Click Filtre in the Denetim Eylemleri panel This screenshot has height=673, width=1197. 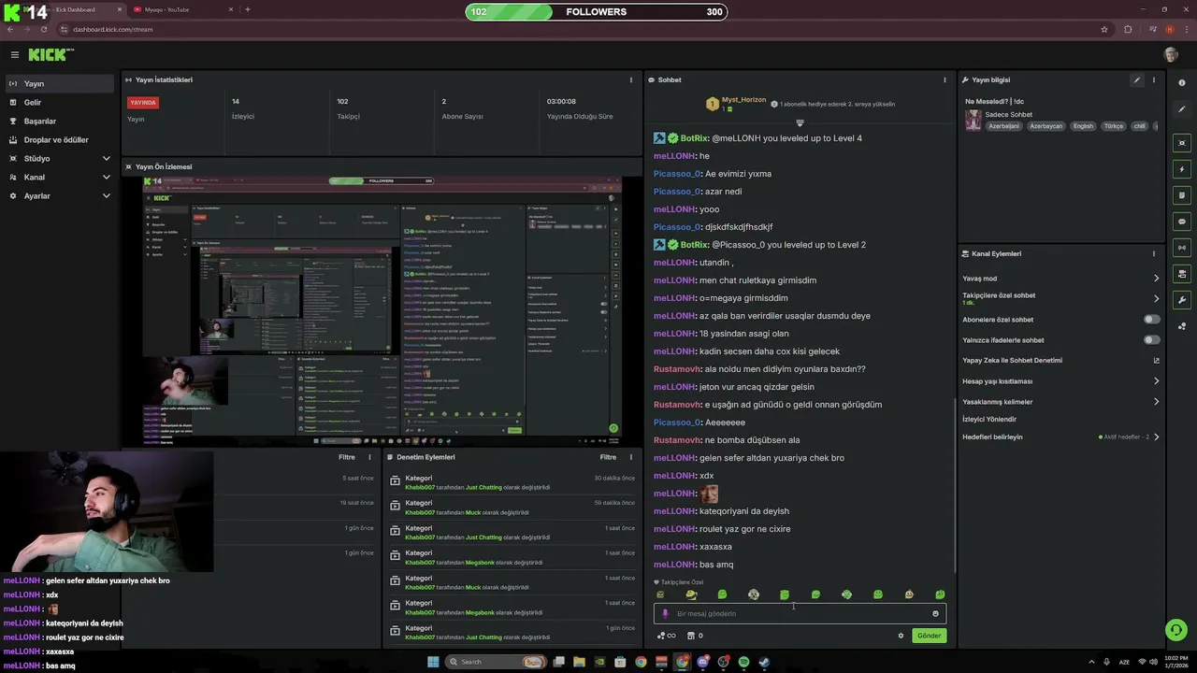tap(608, 457)
